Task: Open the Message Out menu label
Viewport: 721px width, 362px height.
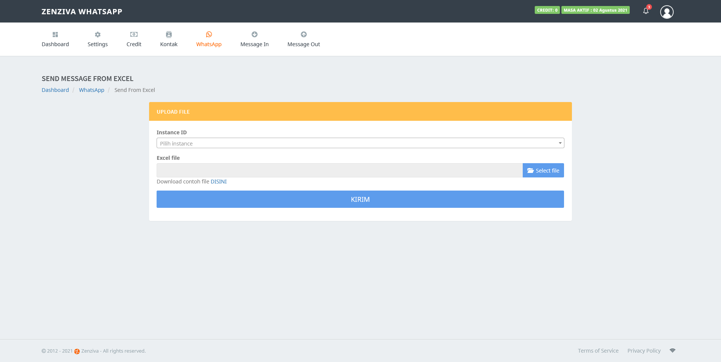Action: (304, 44)
